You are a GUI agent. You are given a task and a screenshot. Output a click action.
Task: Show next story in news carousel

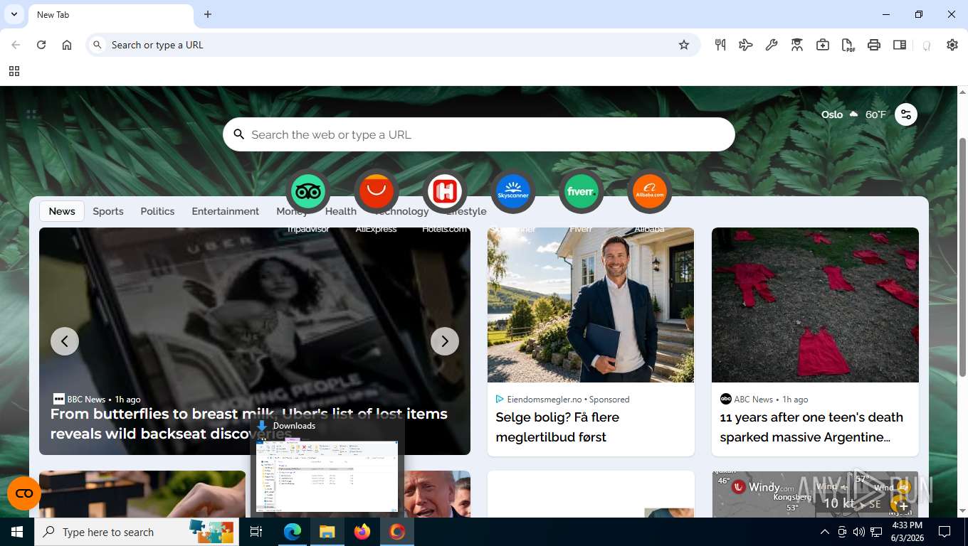(x=445, y=341)
